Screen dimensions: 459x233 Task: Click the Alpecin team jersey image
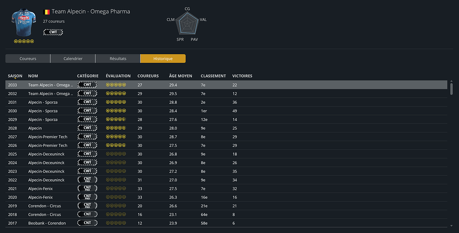tap(24, 23)
